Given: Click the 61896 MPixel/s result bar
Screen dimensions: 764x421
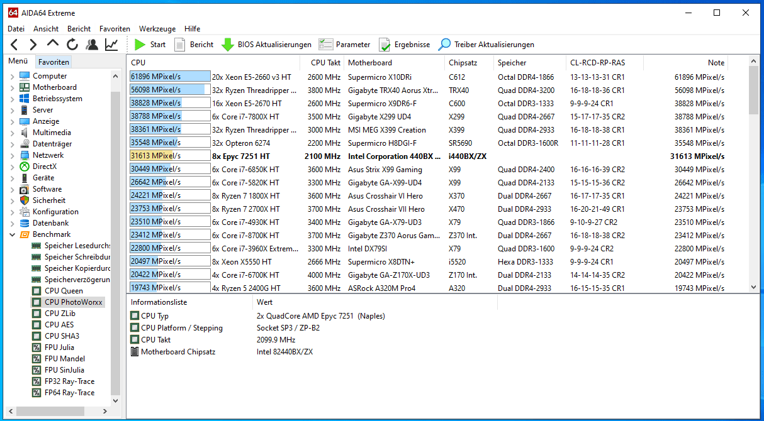Looking at the screenshot, I should [170, 77].
